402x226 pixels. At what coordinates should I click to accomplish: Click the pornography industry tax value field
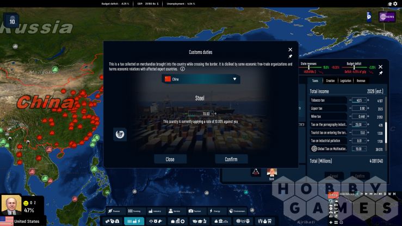[x=359, y=124]
